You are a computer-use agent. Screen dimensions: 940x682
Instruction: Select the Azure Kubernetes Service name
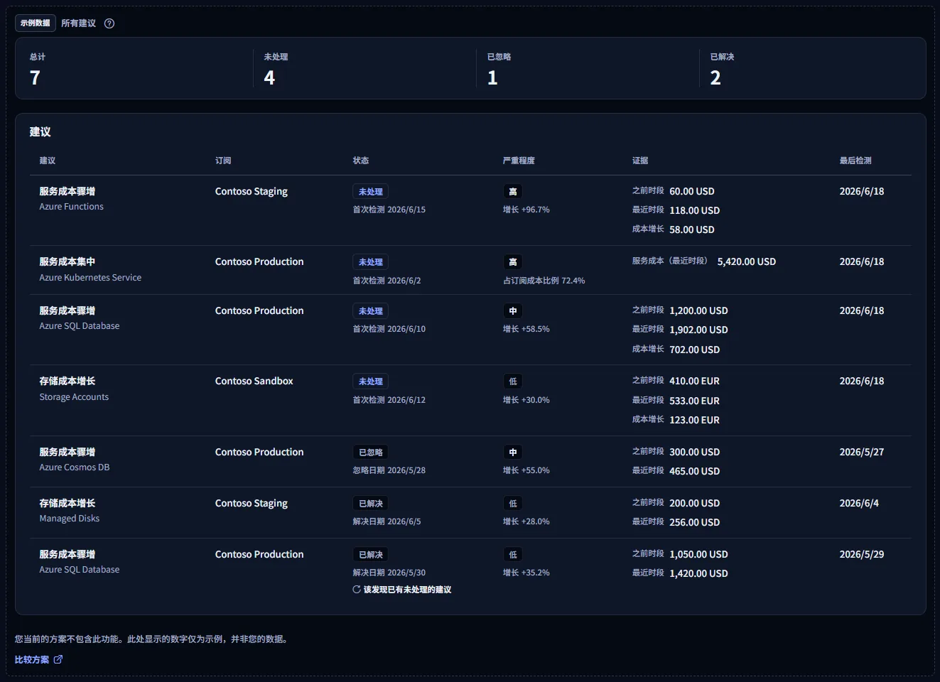coord(90,278)
